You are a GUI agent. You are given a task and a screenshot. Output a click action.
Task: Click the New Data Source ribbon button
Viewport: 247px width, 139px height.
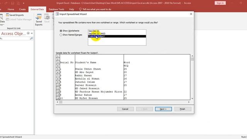pos(2,20)
